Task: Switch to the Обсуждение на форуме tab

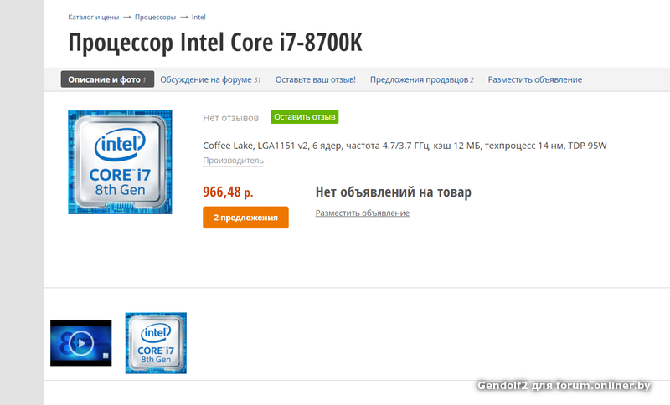Action: click(210, 79)
